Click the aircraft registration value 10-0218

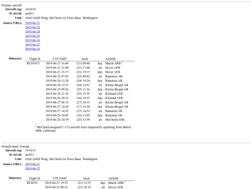coord(30,150)
